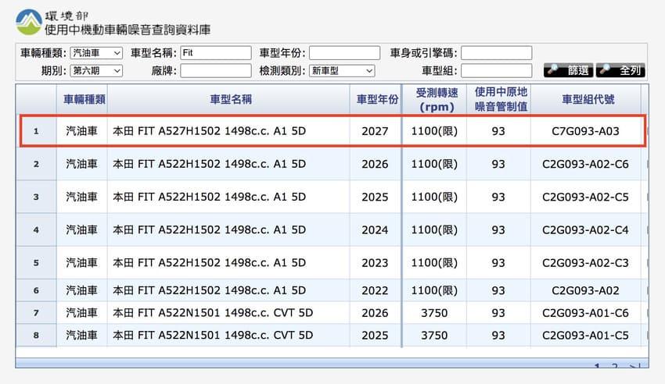Click code C2G093-A02-C6

tap(585, 164)
